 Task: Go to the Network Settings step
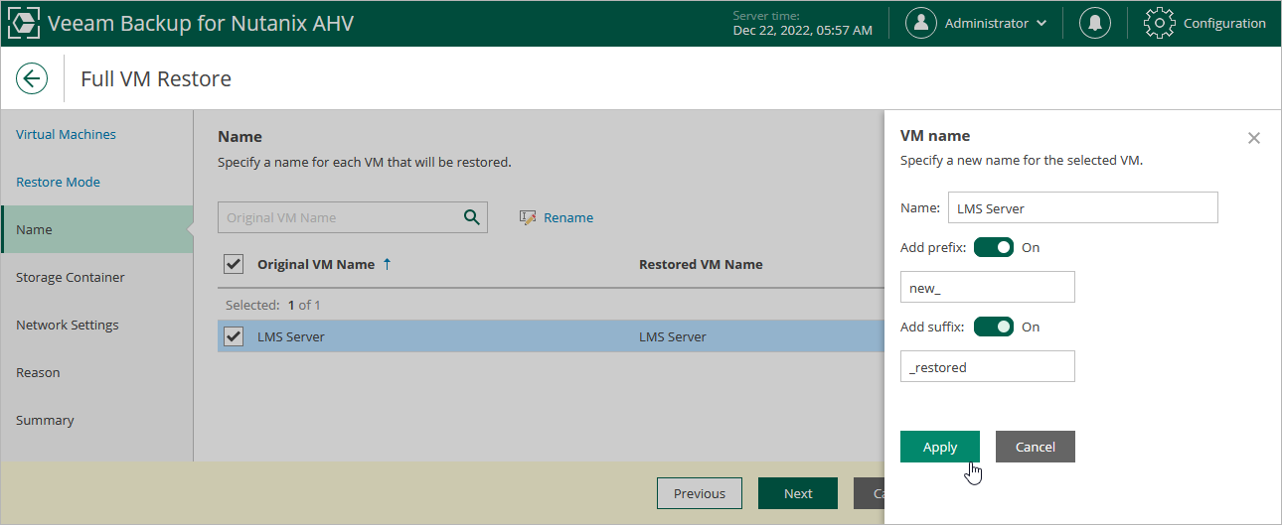[x=67, y=325]
